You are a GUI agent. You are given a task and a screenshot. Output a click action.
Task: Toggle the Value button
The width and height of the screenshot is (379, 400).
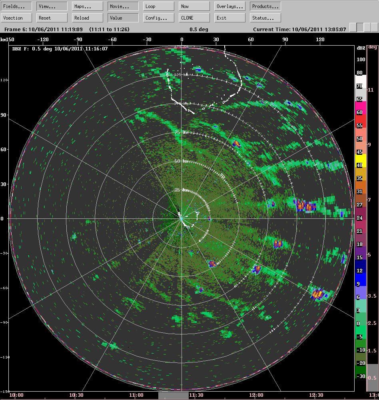(123, 18)
